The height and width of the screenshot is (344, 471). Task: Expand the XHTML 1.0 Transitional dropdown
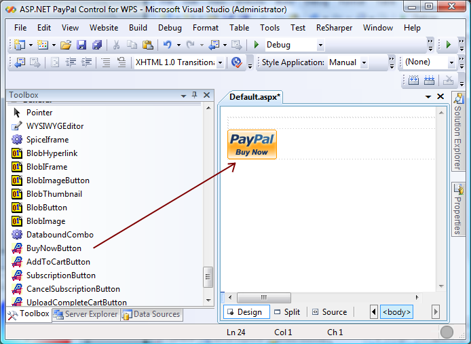220,62
